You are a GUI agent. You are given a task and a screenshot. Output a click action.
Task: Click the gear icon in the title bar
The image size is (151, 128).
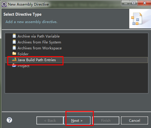point(4,4)
